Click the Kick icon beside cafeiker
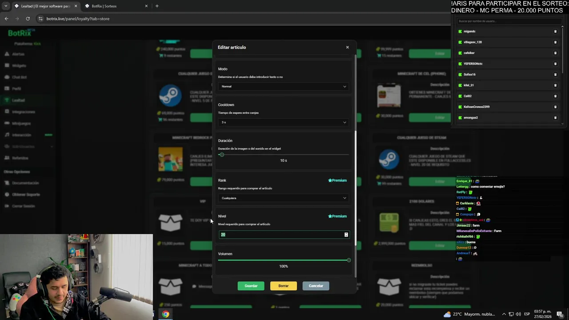Image resolution: width=569 pixels, height=320 pixels. [x=460, y=53]
